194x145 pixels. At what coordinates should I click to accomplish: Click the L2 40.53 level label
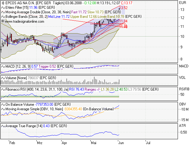tap(121, 89)
